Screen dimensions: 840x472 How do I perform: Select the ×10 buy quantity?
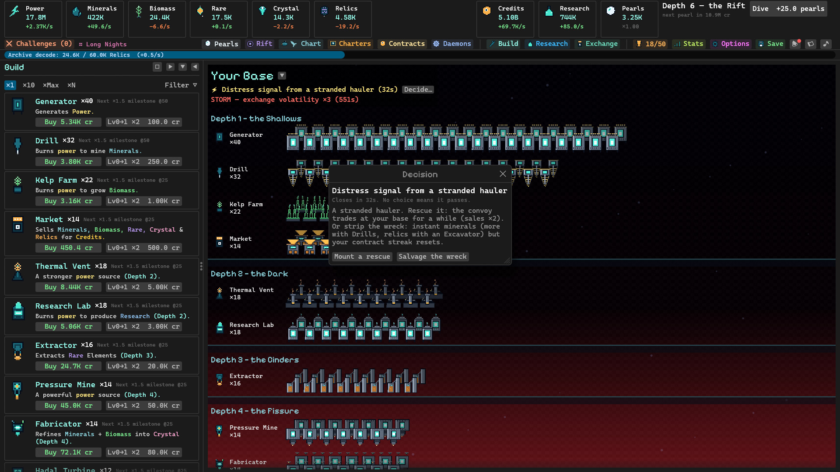pos(29,85)
